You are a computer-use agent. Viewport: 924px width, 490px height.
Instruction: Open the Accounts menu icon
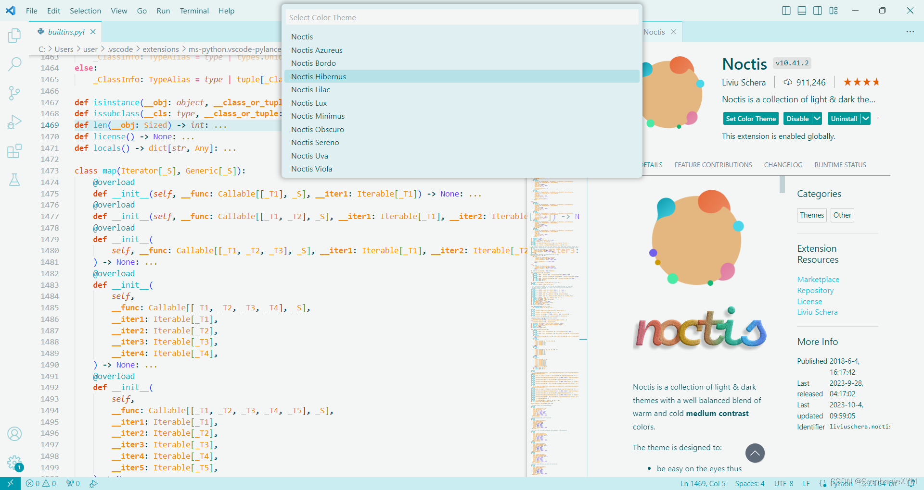(x=14, y=434)
